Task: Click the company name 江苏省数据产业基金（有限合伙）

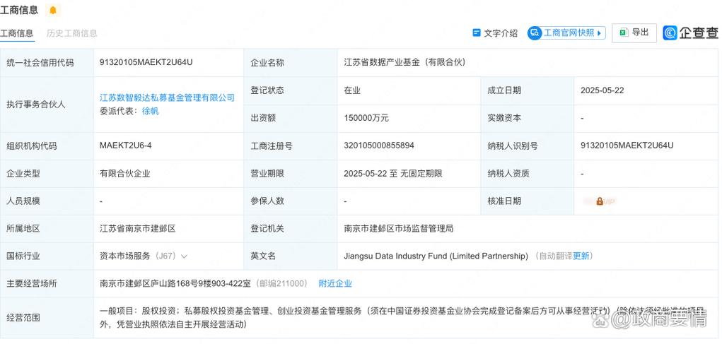Action: coord(404,62)
